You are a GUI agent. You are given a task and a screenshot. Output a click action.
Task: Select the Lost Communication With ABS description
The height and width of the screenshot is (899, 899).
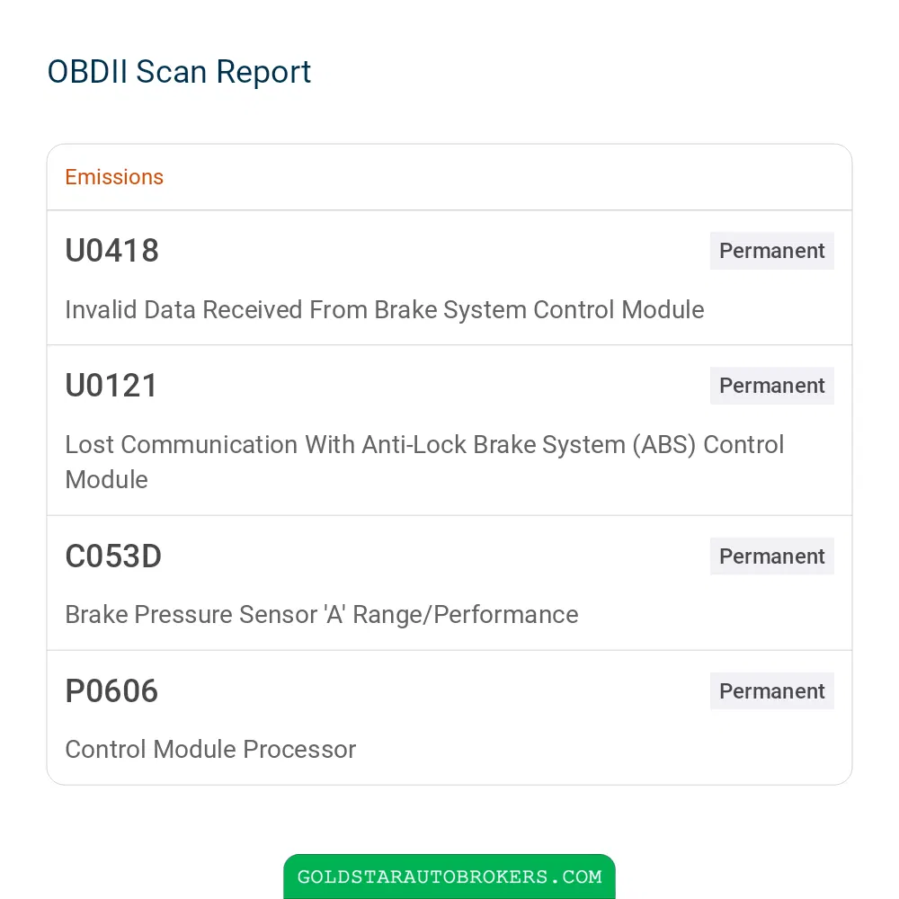[424, 462]
